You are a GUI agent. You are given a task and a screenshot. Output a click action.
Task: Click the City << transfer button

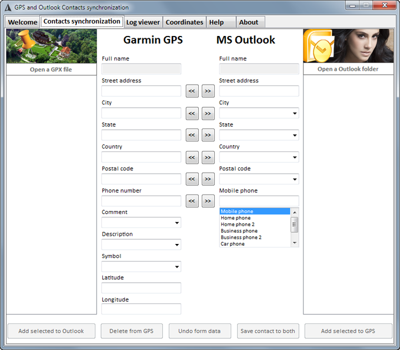[x=192, y=114]
